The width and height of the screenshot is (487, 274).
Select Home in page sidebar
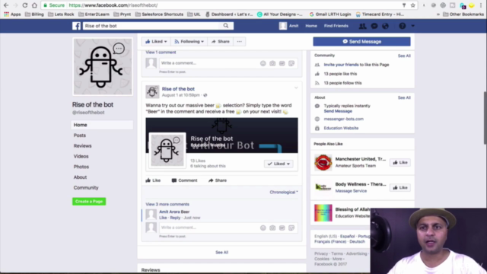(x=102, y=125)
